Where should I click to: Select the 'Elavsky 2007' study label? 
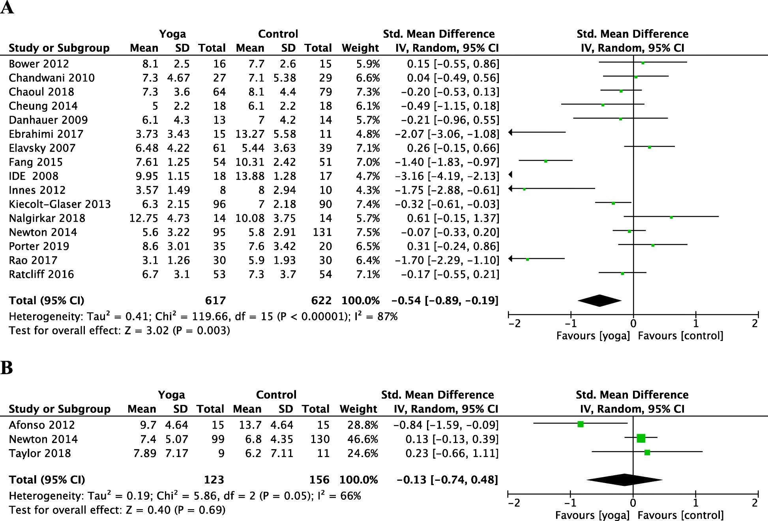click(x=42, y=148)
